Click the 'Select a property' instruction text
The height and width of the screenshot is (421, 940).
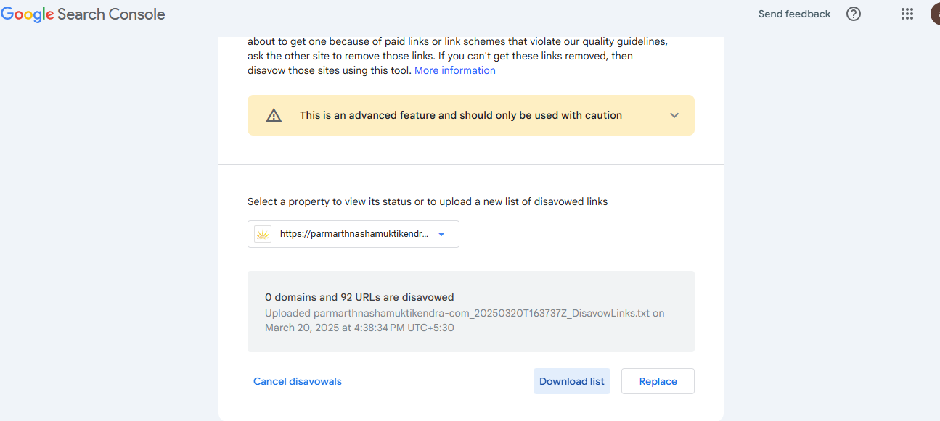click(x=428, y=201)
